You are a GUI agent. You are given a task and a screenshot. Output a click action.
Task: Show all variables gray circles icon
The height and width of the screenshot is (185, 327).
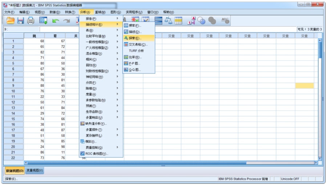(x=212, y=20)
